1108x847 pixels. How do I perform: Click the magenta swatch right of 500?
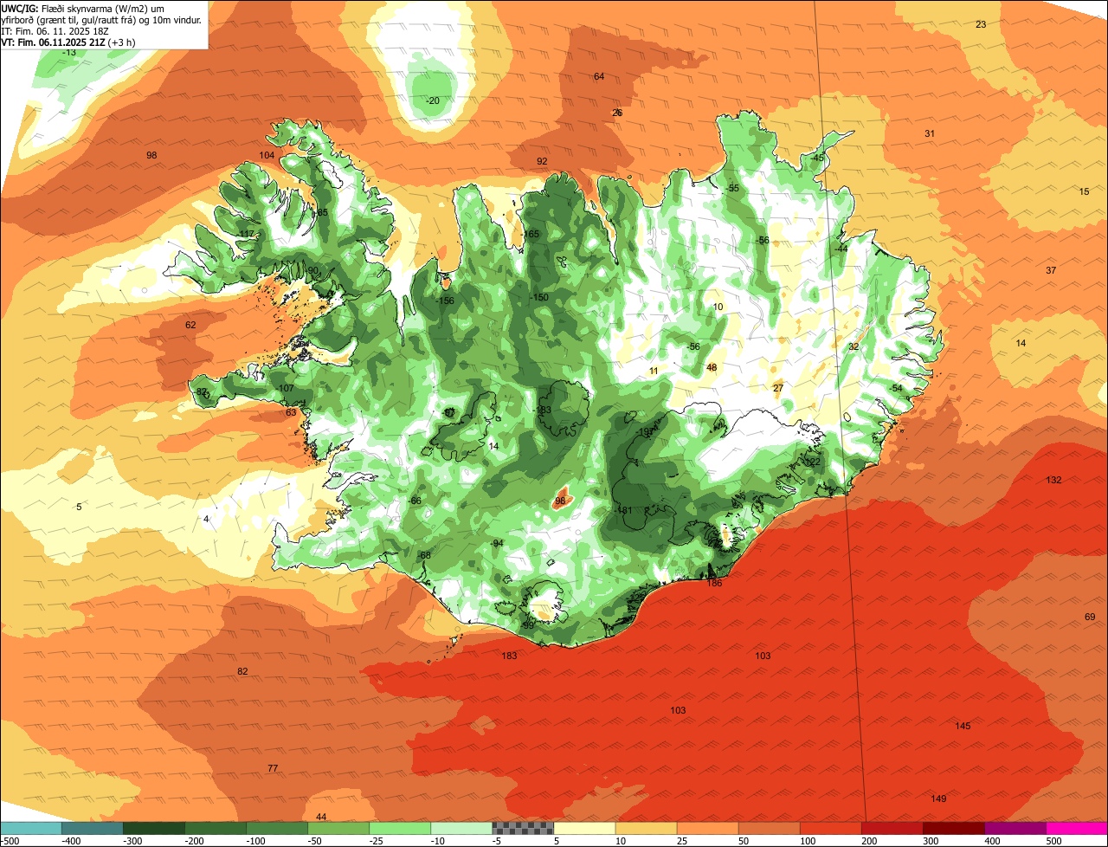(1076, 828)
